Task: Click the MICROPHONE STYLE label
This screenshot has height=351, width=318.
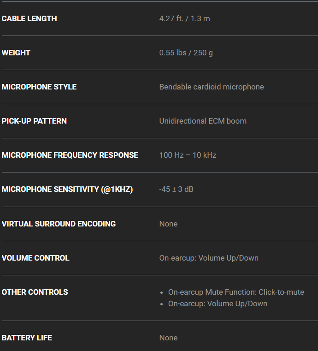Action: point(39,87)
